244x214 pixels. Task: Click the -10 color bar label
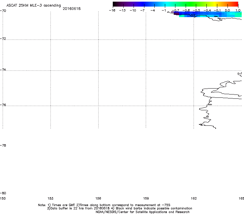click(x=133, y=11)
